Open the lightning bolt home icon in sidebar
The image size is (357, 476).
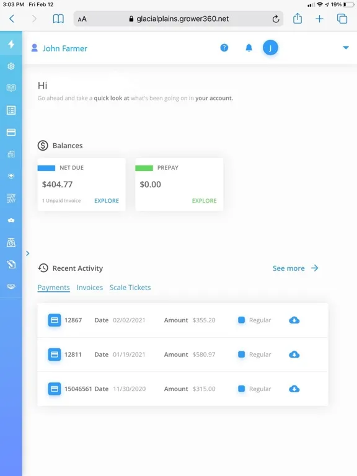(11, 44)
